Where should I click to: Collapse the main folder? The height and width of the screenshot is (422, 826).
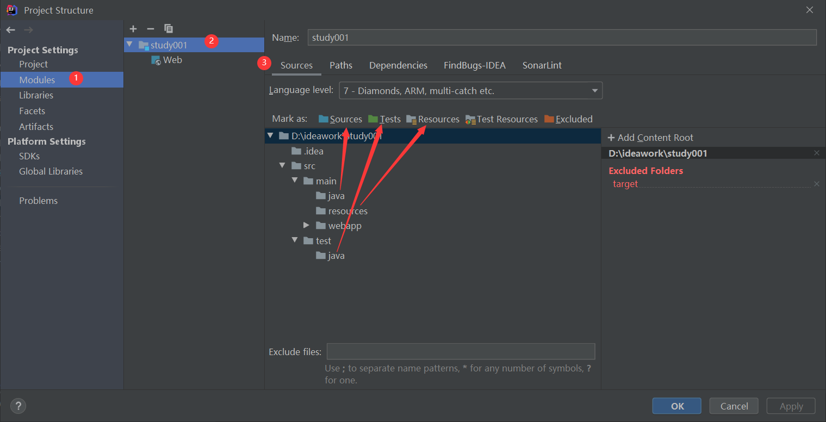click(295, 181)
